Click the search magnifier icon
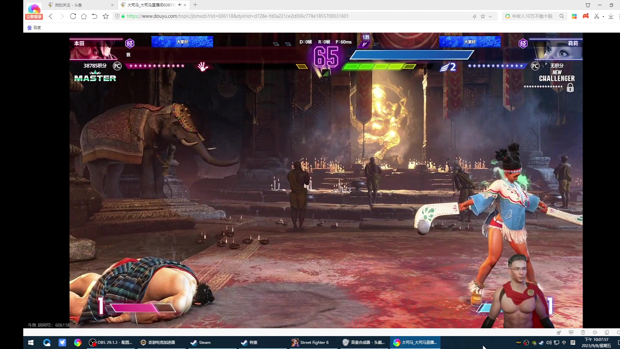Screen dimensions: 620x349 (562, 16)
